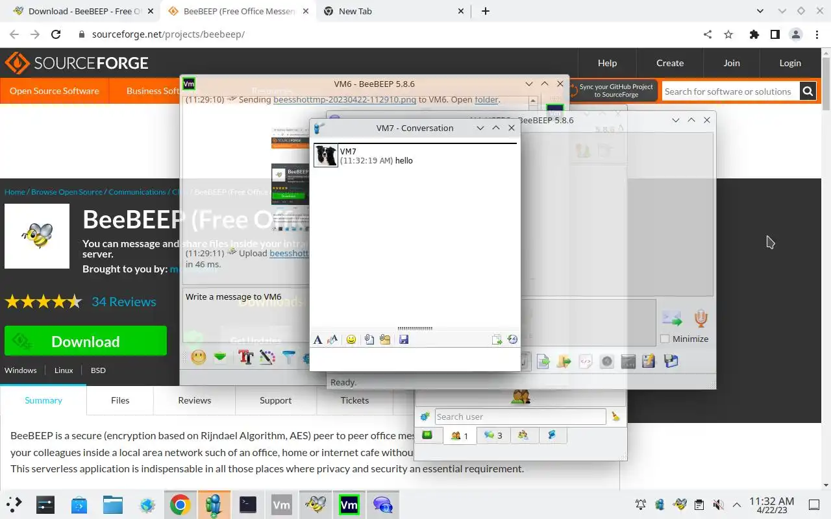Click the grey round record icon in BeeBEEP
831x519 pixels.
click(606, 361)
